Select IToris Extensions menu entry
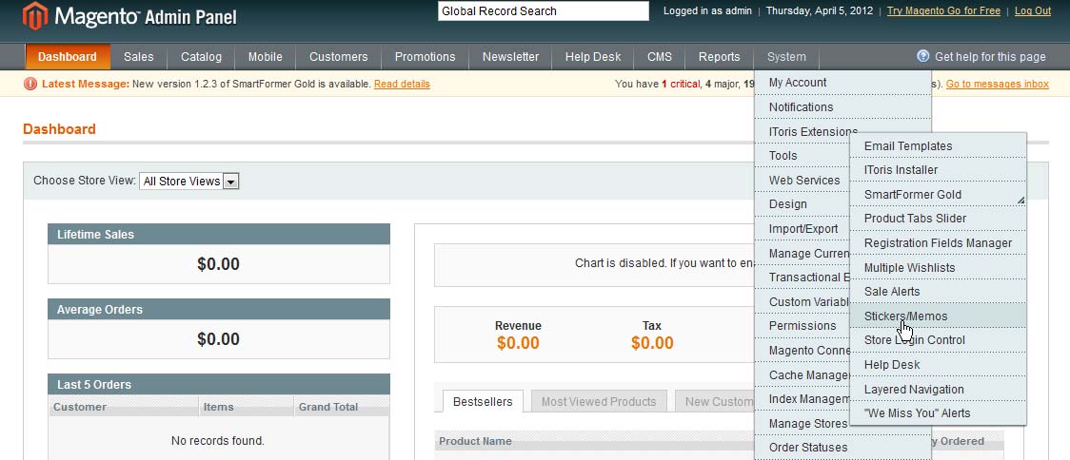 click(x=813, y=131)
